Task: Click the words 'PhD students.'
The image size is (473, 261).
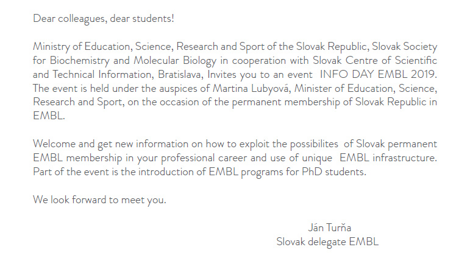Action: pyautogui.click(x=334, y=172)
